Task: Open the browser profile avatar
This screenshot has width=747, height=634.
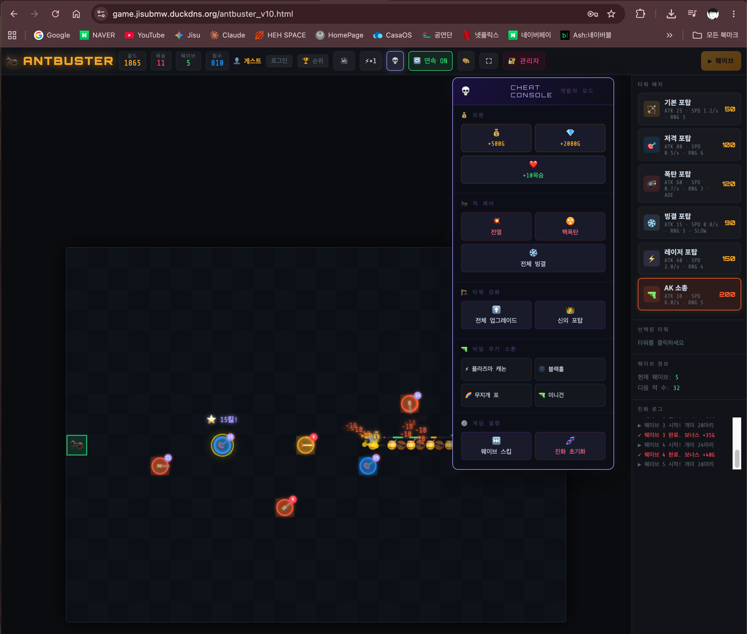Action: pyautogui.click(x=713, y=14)
